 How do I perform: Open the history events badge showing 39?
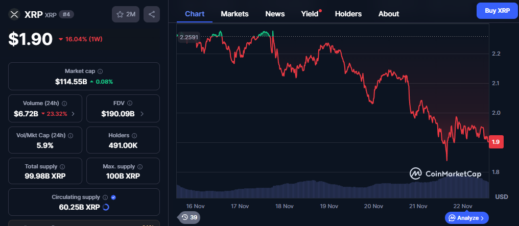[189, 218]
